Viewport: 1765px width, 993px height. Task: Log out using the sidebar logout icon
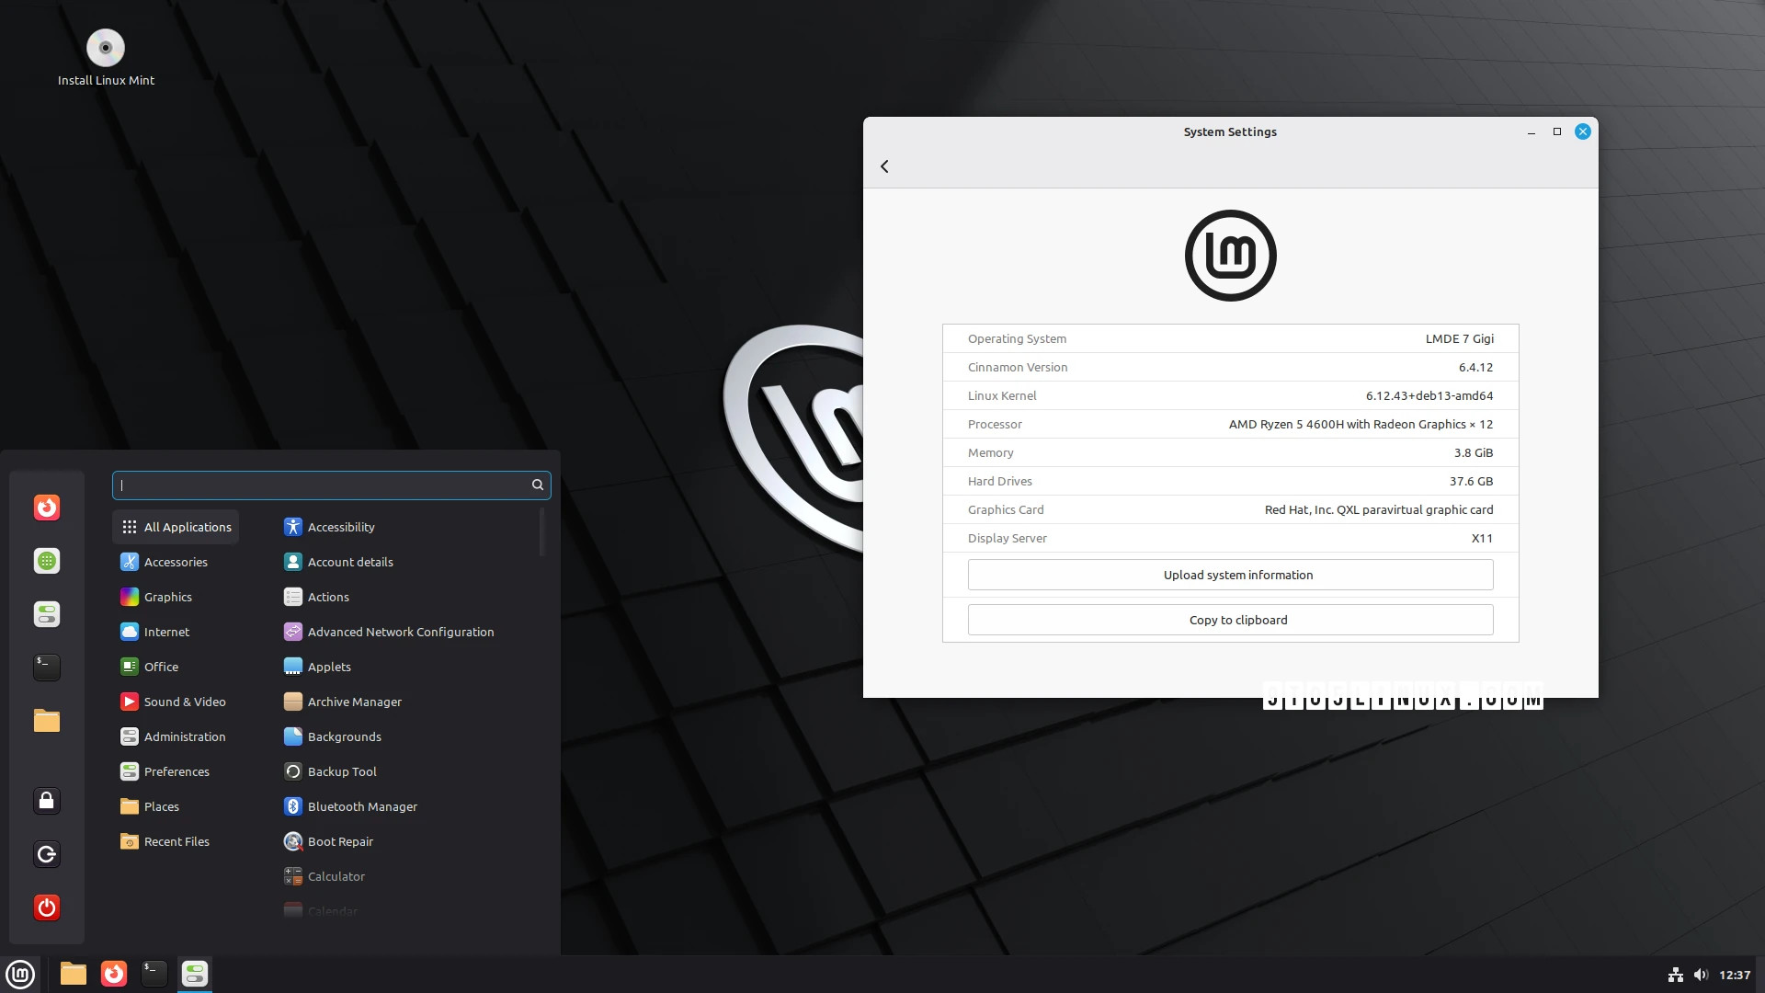47,854
